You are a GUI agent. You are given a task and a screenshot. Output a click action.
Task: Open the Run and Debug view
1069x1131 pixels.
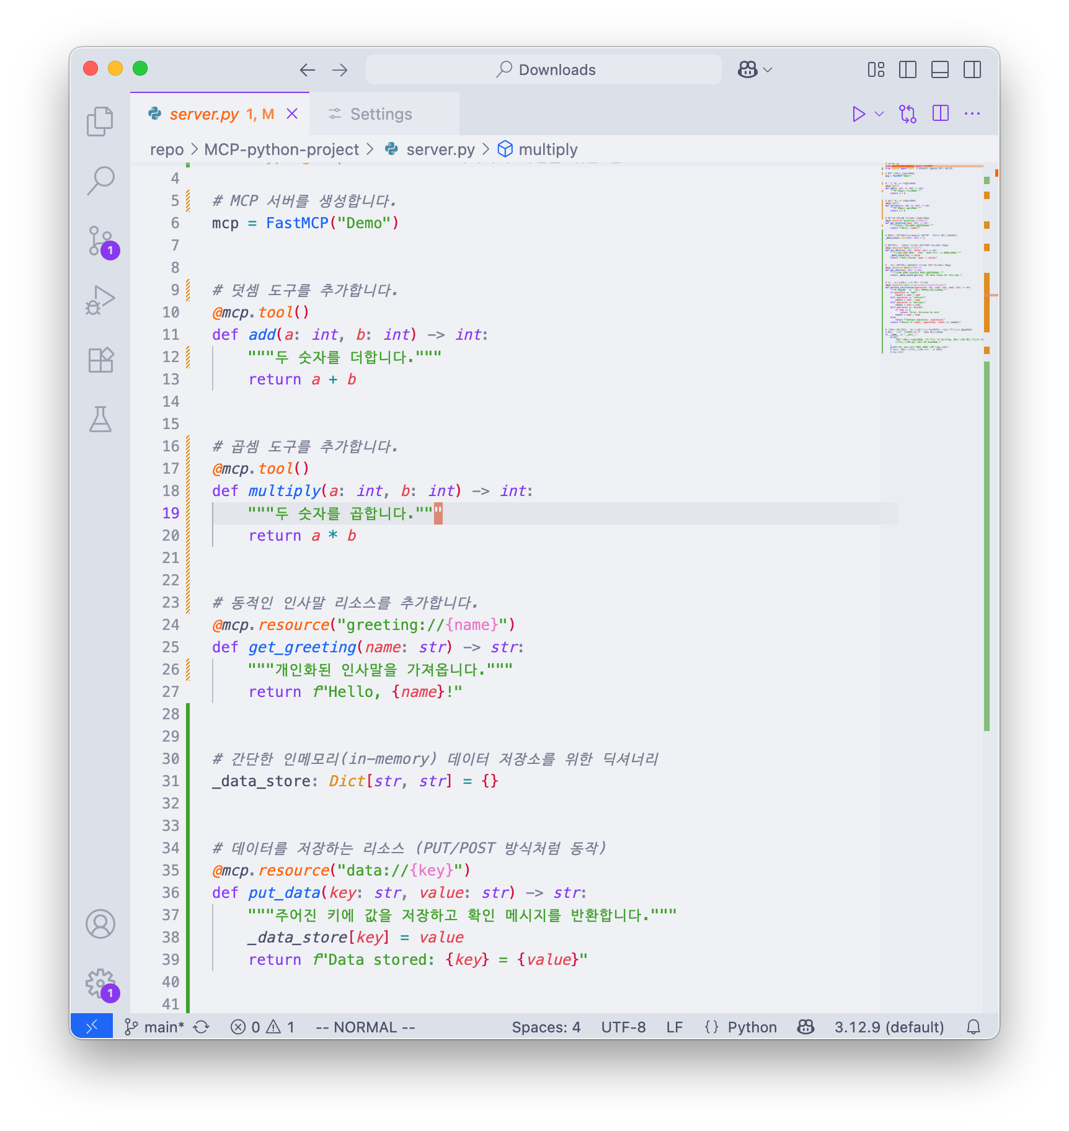(x=100, y=300)
